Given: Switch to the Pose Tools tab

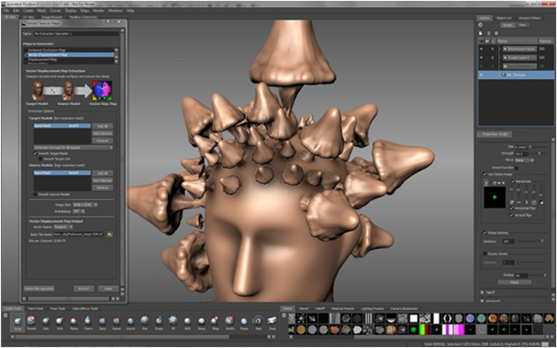Looking at the screenshot, I should pyautogui.click(x=57, y=309).
